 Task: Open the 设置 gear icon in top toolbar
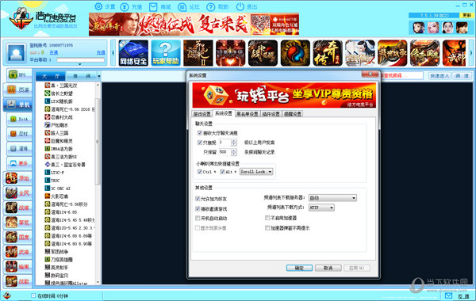coord(98,6)
